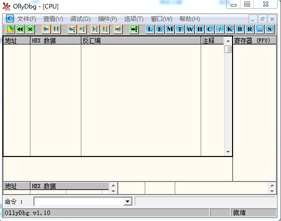Click the Trace over icon
Viewport: 281px width, 221px height.
[x=105, y=29]
